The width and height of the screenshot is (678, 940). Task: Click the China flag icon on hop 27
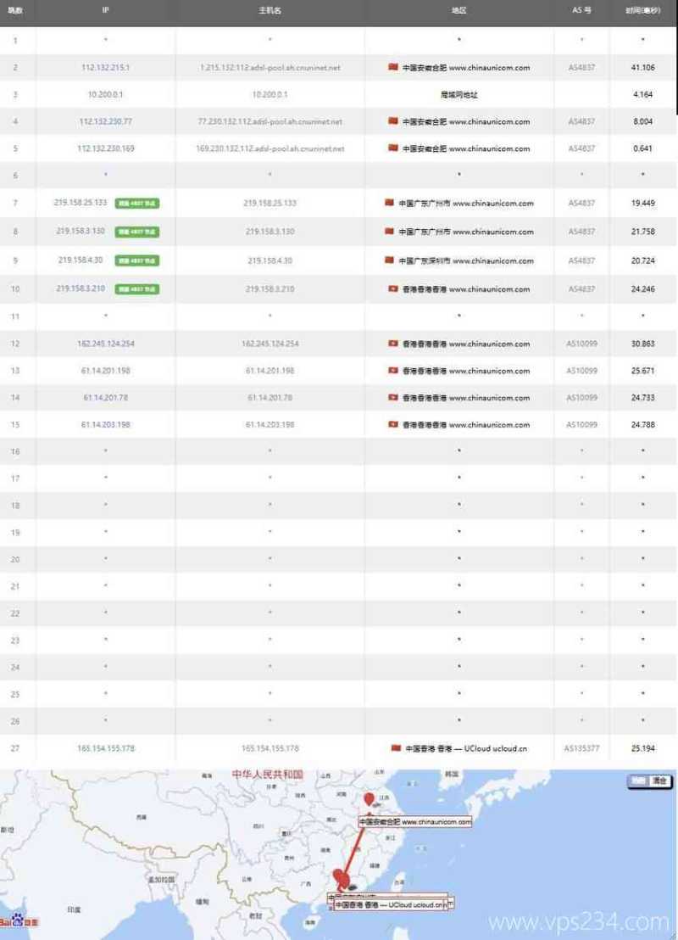point(397,748)
